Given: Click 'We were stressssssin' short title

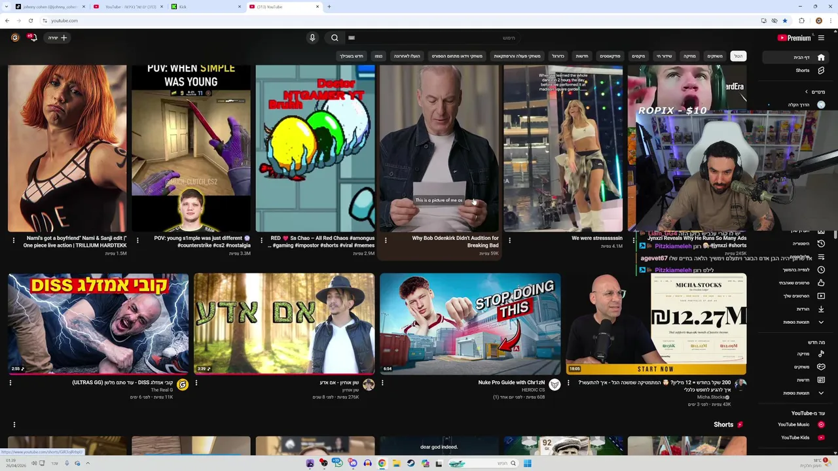Looking at the screenshot, I should pyautogui.click(x=597, y=238).
